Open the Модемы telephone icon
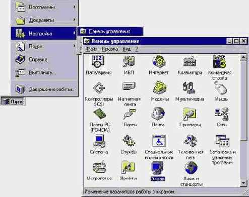The image size is (249, 197). click(x=159, y=88)
